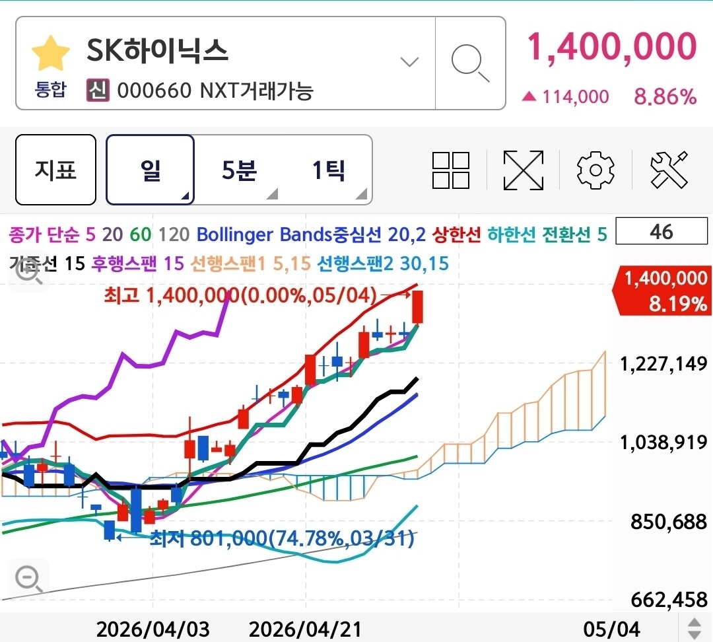Click the 2026/04/21 date axis label
713x642 pixels.
[x=306, y=629]
